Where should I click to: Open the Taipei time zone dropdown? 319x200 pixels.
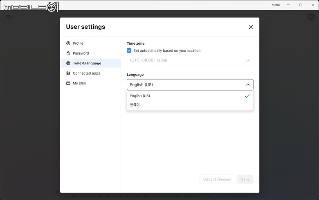(190, 60)
